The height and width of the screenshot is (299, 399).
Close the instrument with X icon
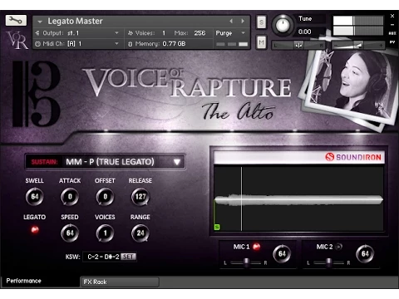point(392,16)
